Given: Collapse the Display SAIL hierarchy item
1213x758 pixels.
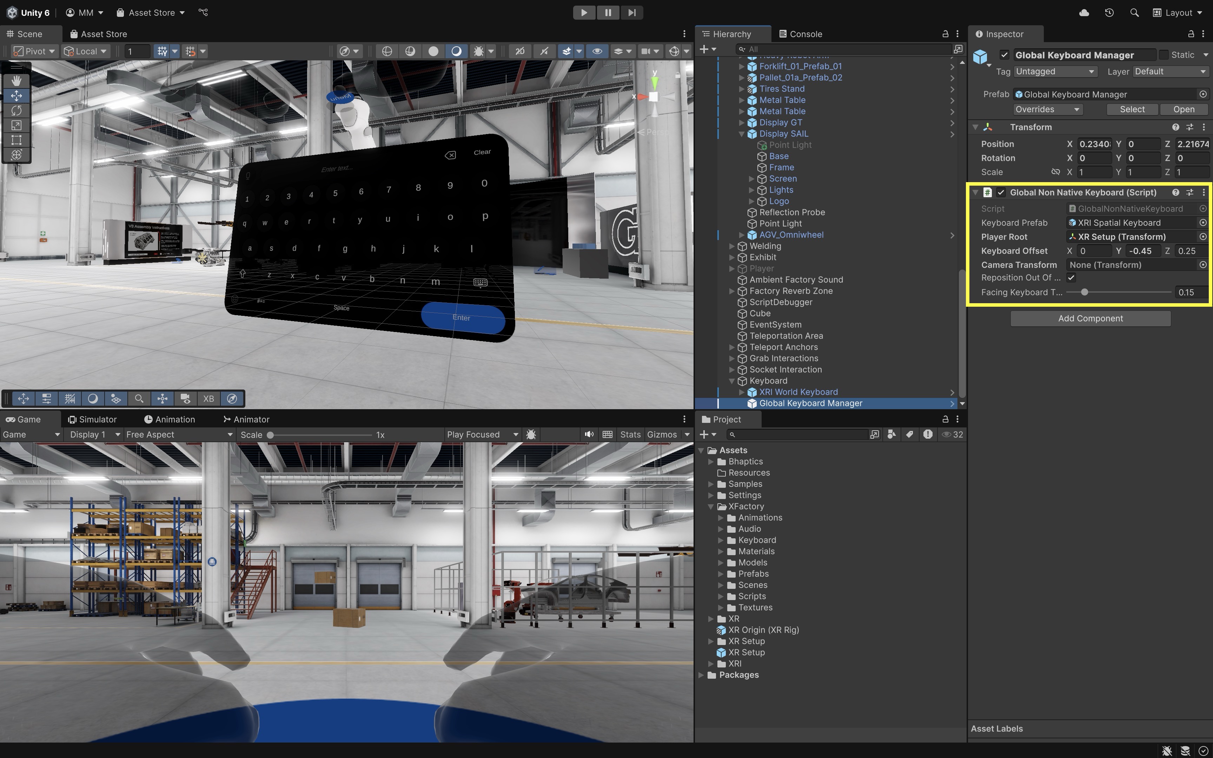Looking at the screenshot, I should pos(741,134).
